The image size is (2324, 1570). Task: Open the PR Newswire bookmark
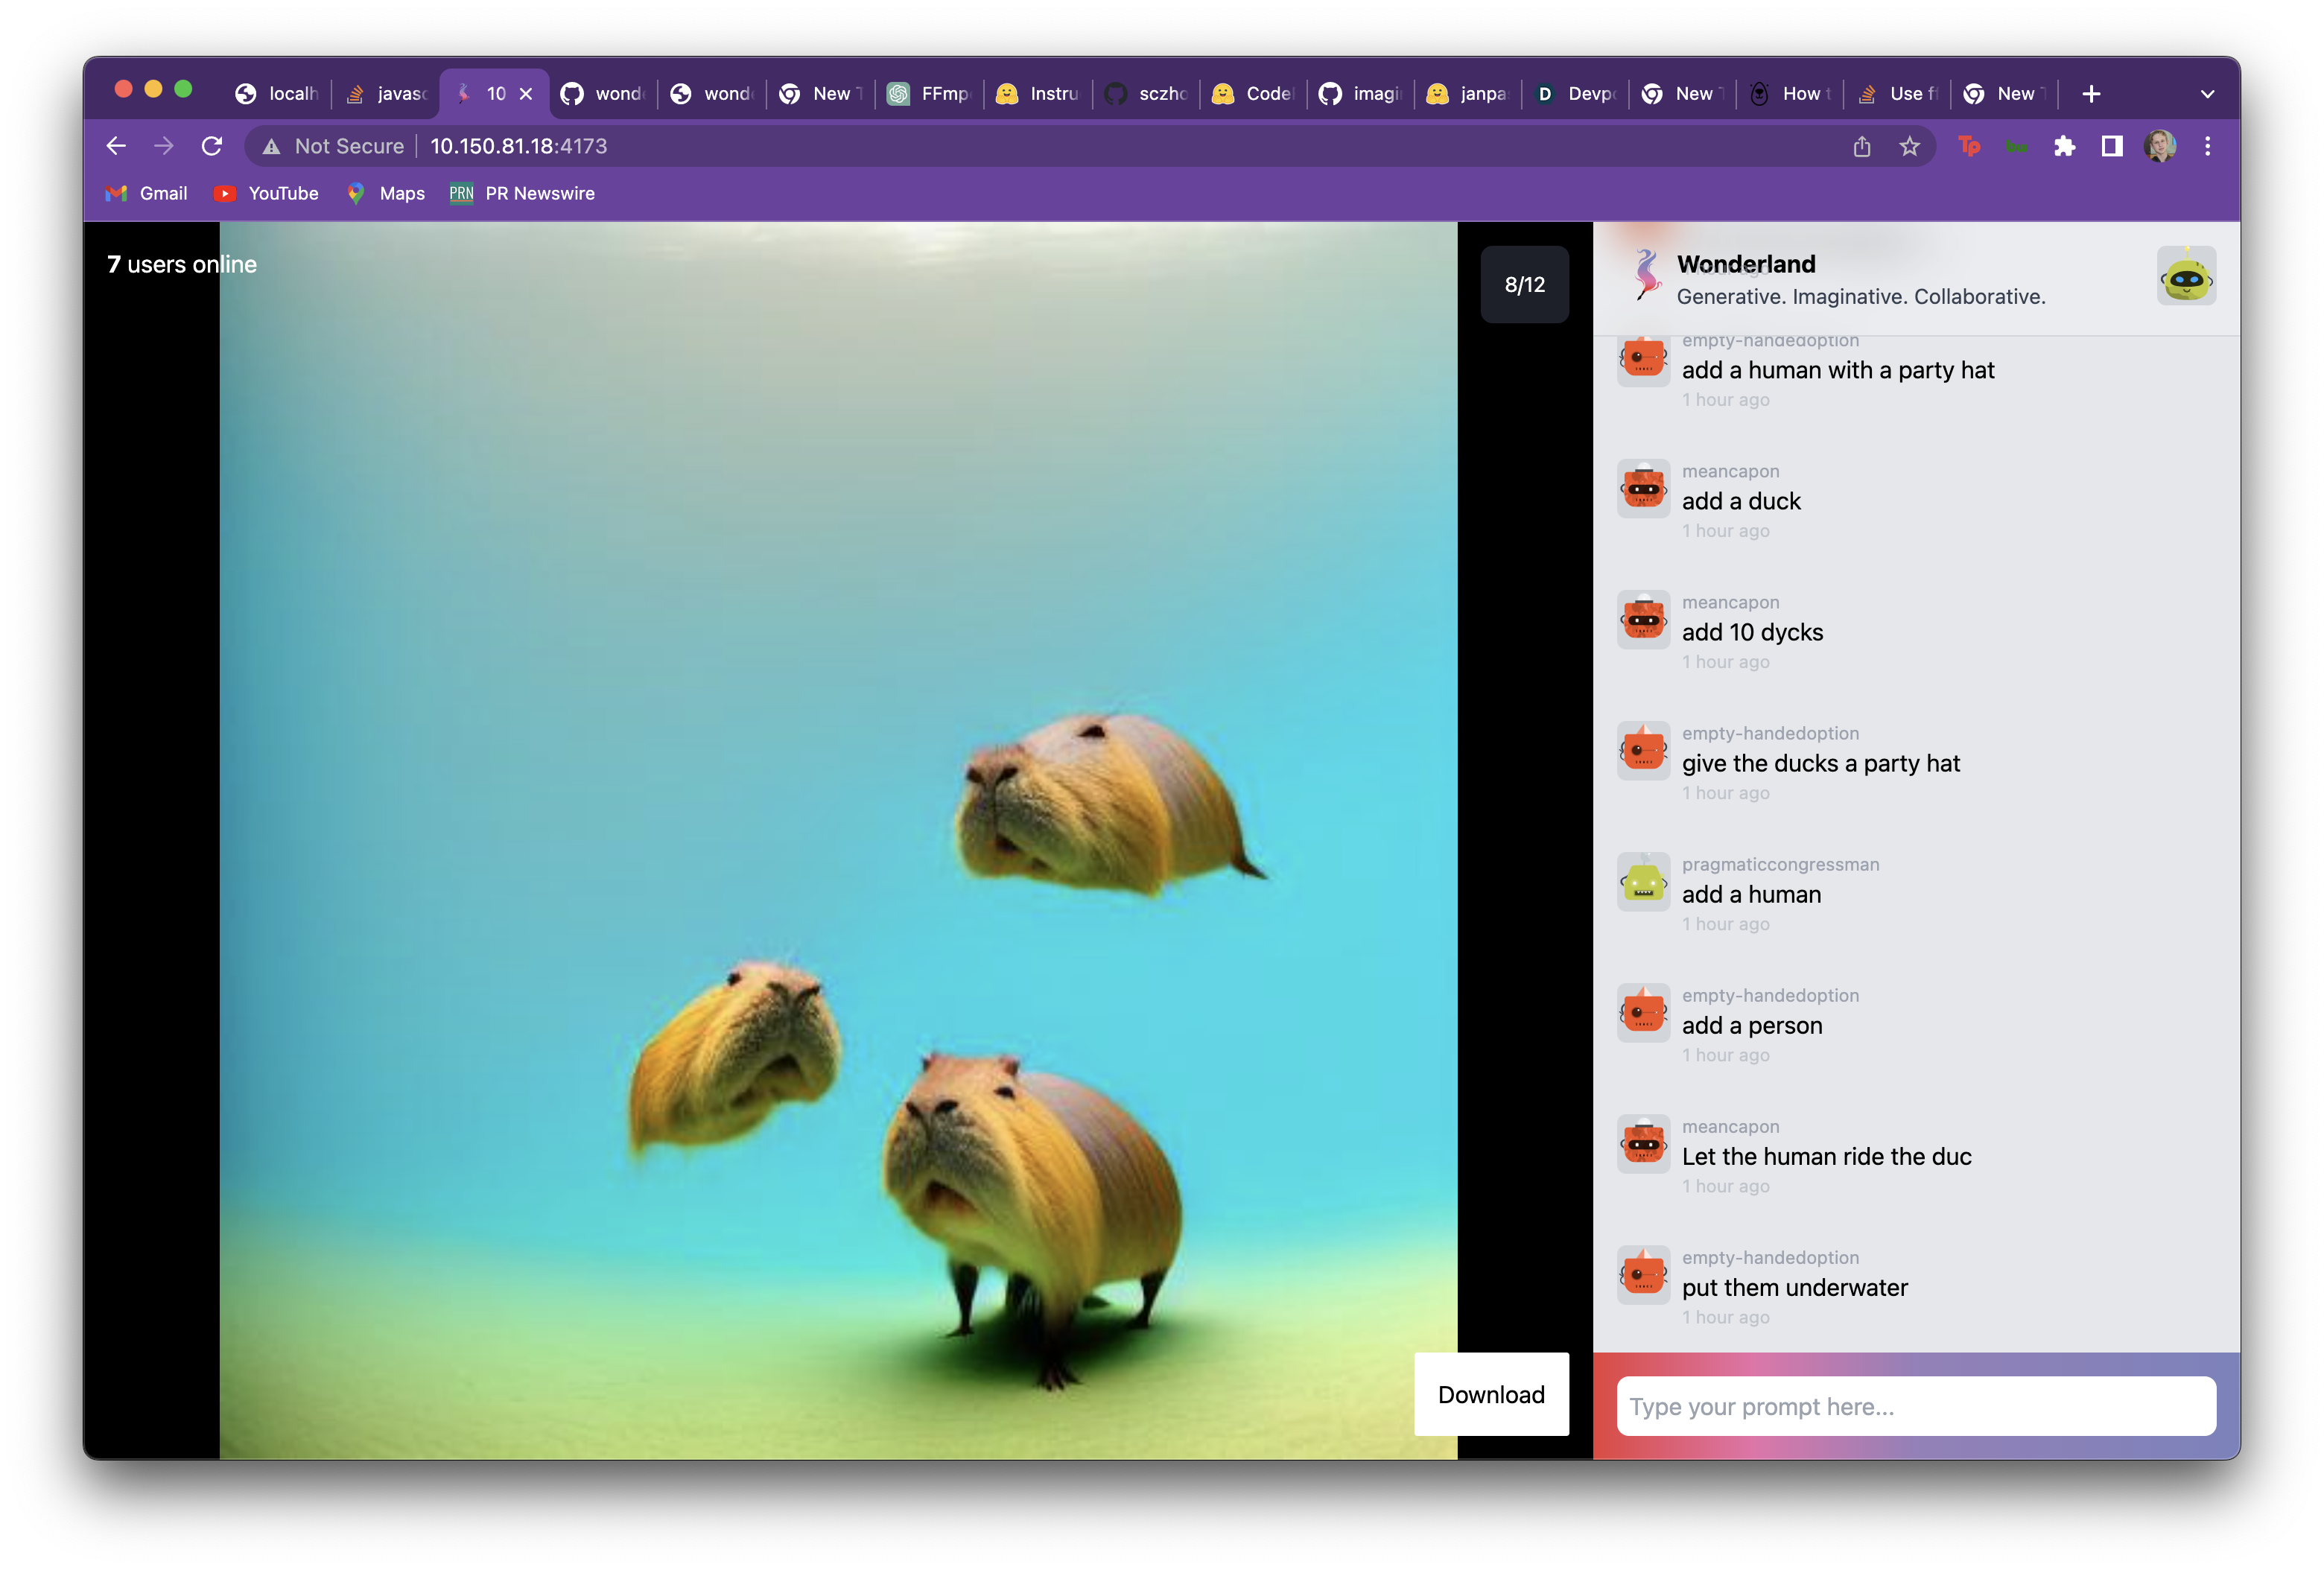(x=522, y=194)
